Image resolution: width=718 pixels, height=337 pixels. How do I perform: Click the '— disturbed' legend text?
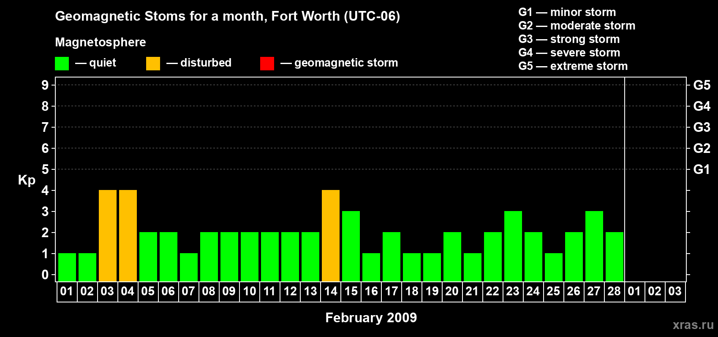(x=199, y=63)
